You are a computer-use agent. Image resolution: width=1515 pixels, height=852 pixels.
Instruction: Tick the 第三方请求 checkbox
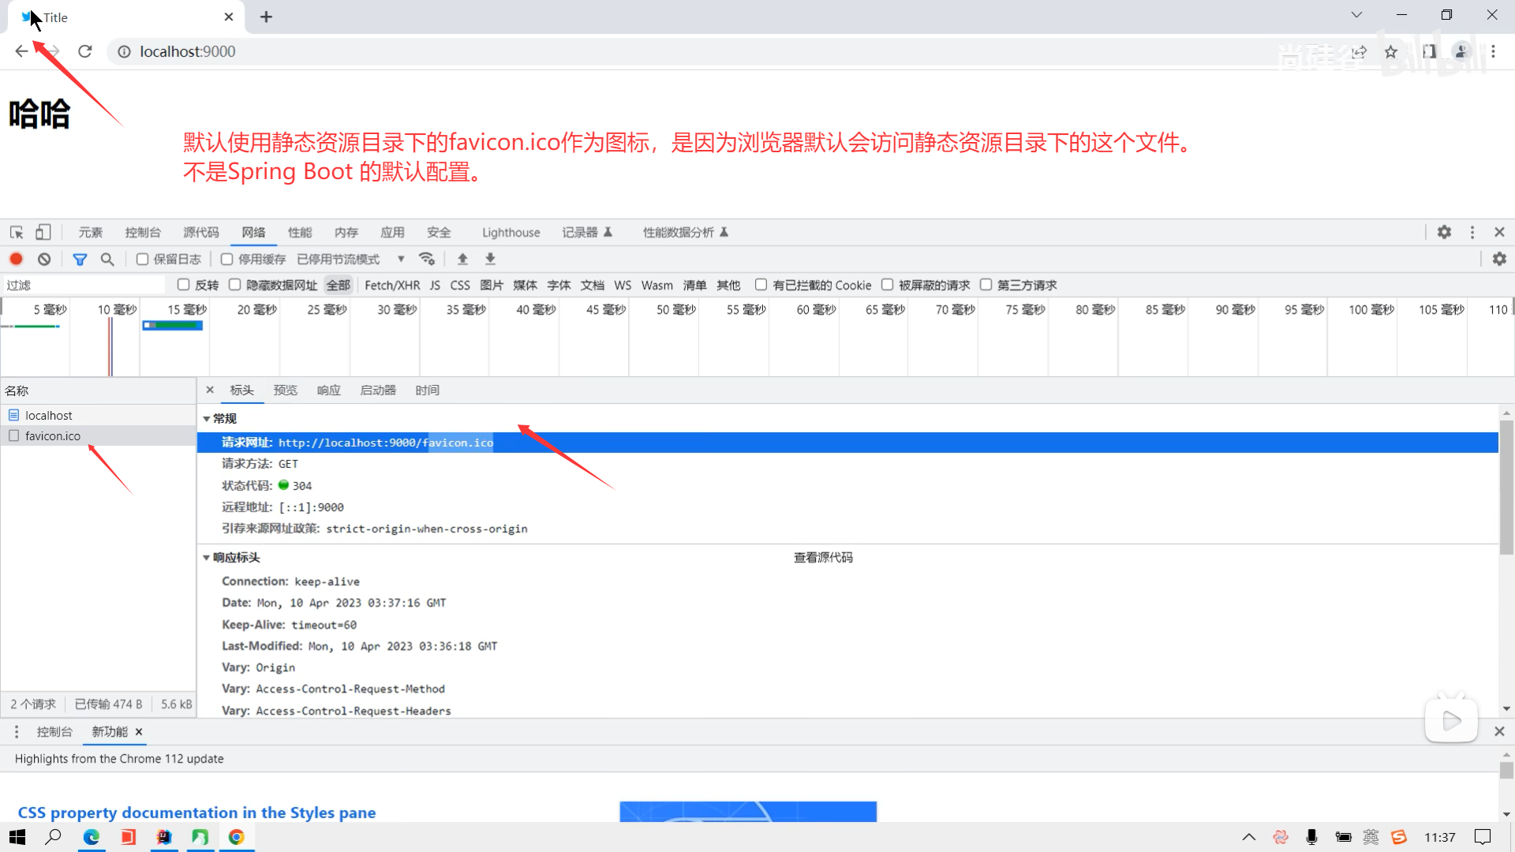point(986,285)
